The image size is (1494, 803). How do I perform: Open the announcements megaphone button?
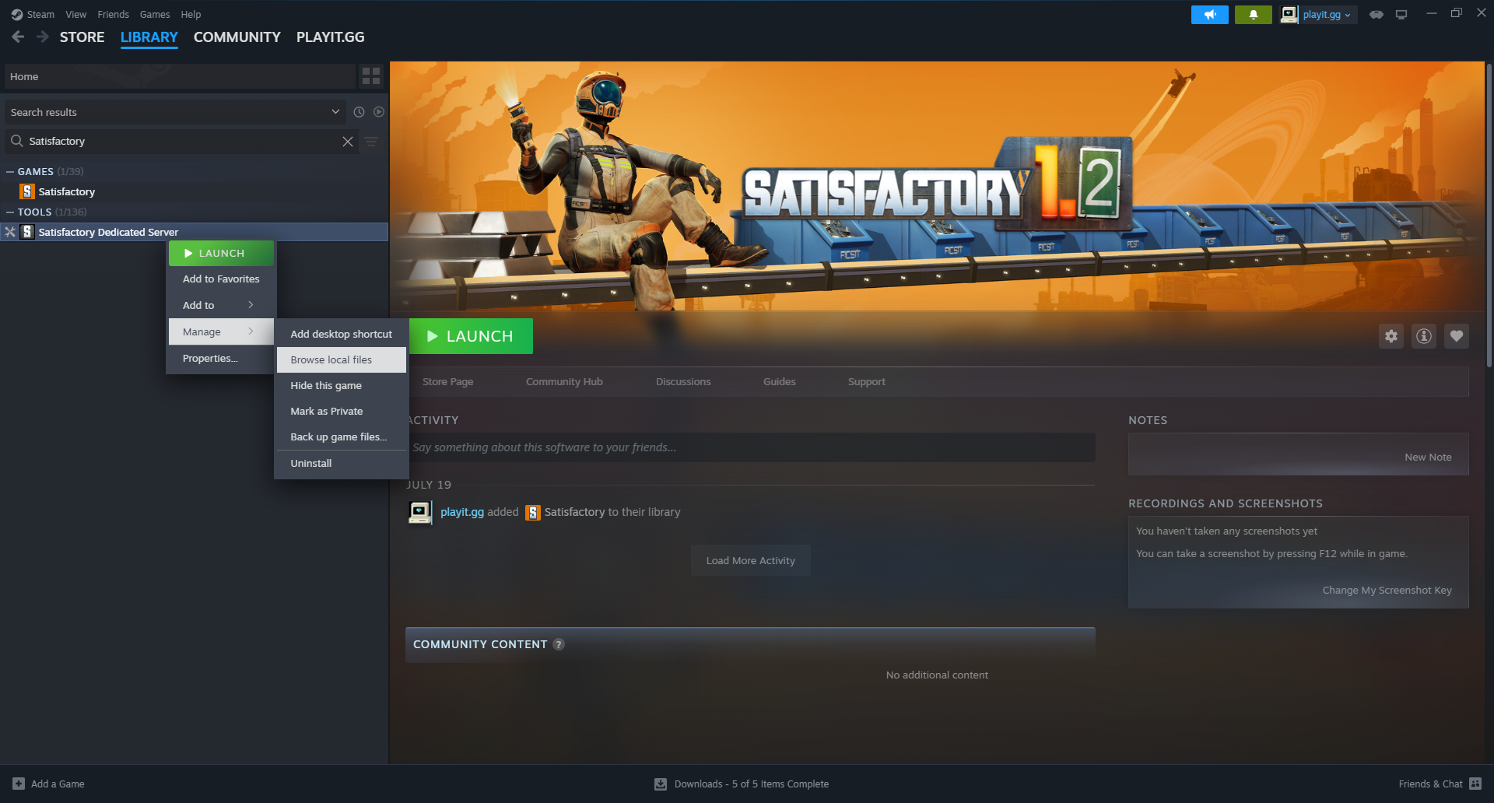click(1209, 15)
